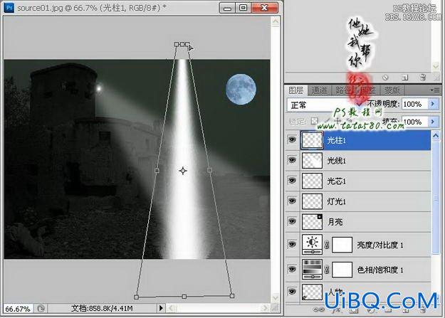
Task: Open the layers panel flyout menu
Action: tap(435, 90)
